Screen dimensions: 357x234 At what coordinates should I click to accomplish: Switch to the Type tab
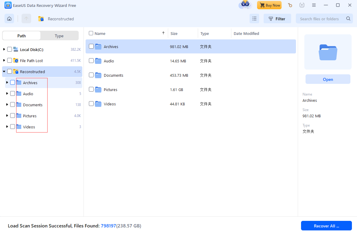click(x=59, y=36)
